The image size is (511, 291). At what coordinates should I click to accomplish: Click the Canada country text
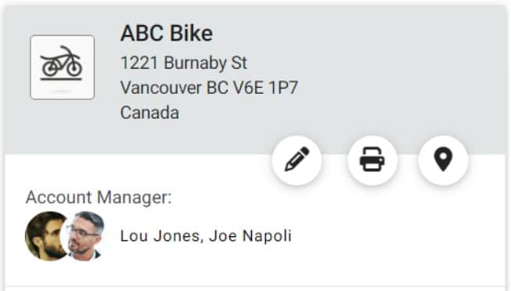[x=149, y=113]
